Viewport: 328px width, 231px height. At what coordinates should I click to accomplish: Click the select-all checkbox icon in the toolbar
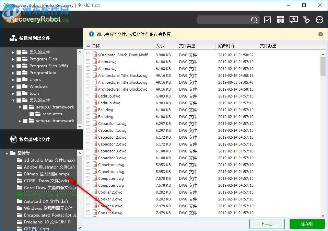(x=268, y=20)
